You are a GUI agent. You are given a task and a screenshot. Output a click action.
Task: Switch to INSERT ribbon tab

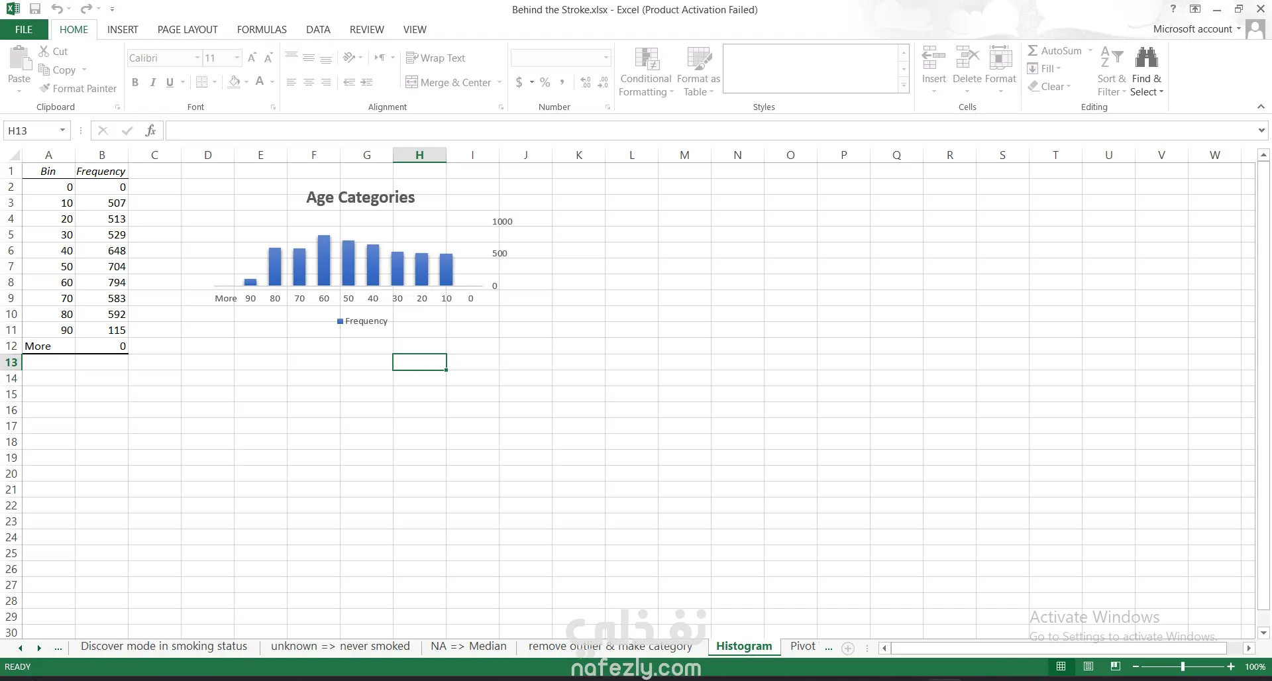click(x=123, y=29)
